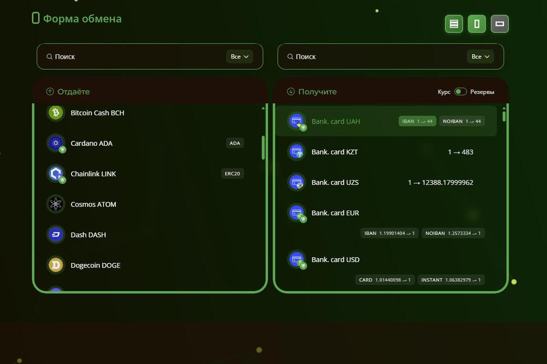Click the scrollbar of the Отдаёте list
Viewport: 547px width, 364px height.
263,147
